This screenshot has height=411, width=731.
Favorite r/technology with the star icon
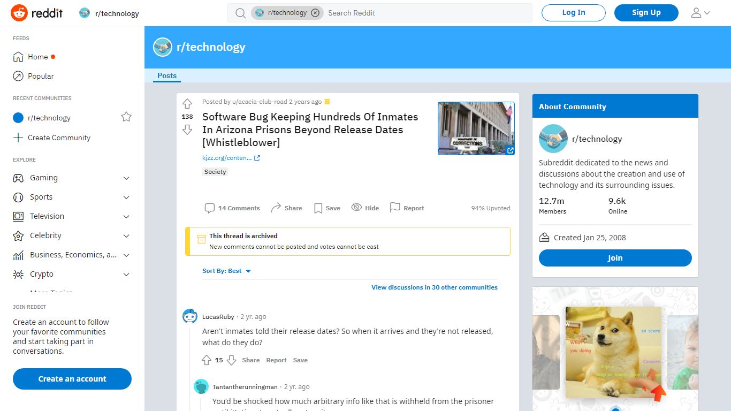coord(126,117)
